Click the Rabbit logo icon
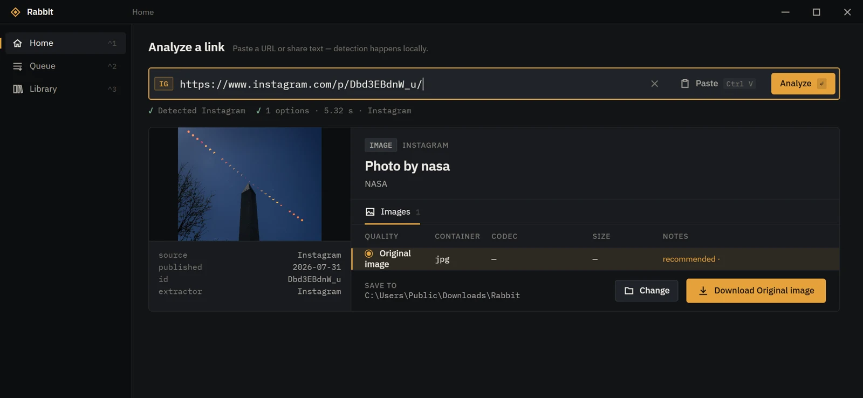 tap(16, 12)
